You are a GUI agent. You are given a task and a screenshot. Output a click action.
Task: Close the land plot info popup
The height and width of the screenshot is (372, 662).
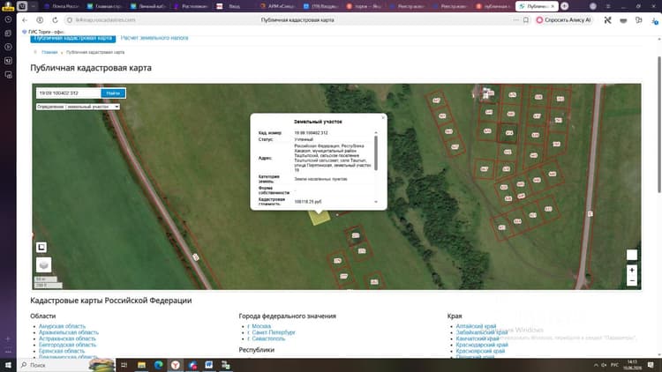coord(383,117)
